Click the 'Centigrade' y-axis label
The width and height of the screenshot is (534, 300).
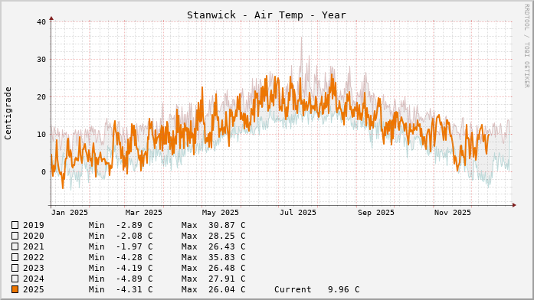click(8, 113)
